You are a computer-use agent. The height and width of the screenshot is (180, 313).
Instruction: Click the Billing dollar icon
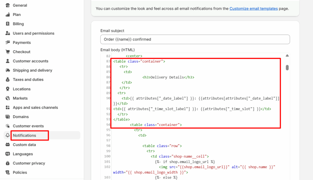point(8,24)
